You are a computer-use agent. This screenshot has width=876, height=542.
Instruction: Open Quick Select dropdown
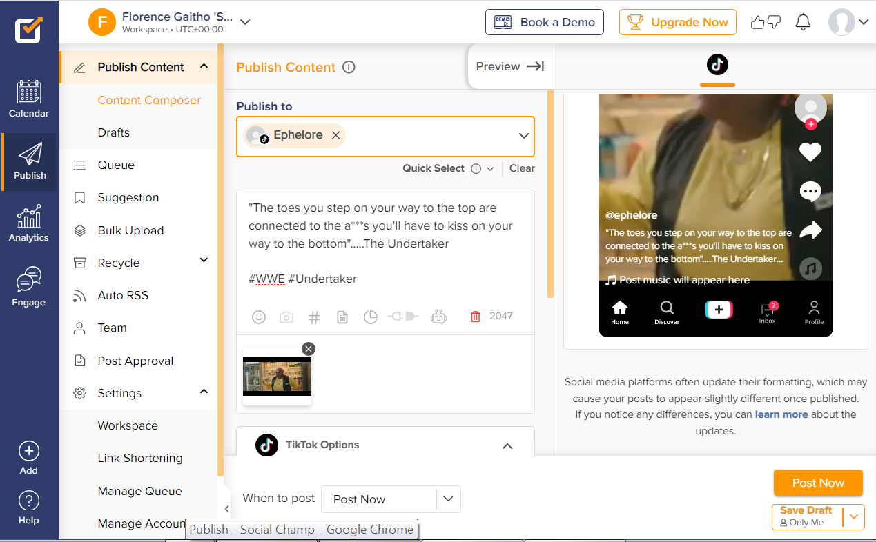pos(491,168)
